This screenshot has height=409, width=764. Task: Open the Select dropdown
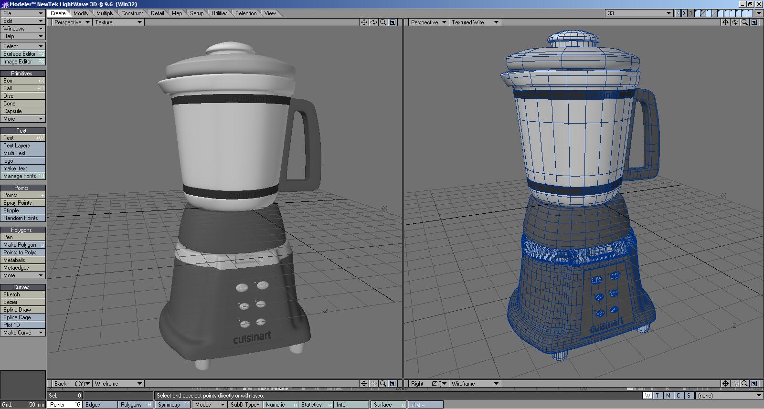[23, 46]
